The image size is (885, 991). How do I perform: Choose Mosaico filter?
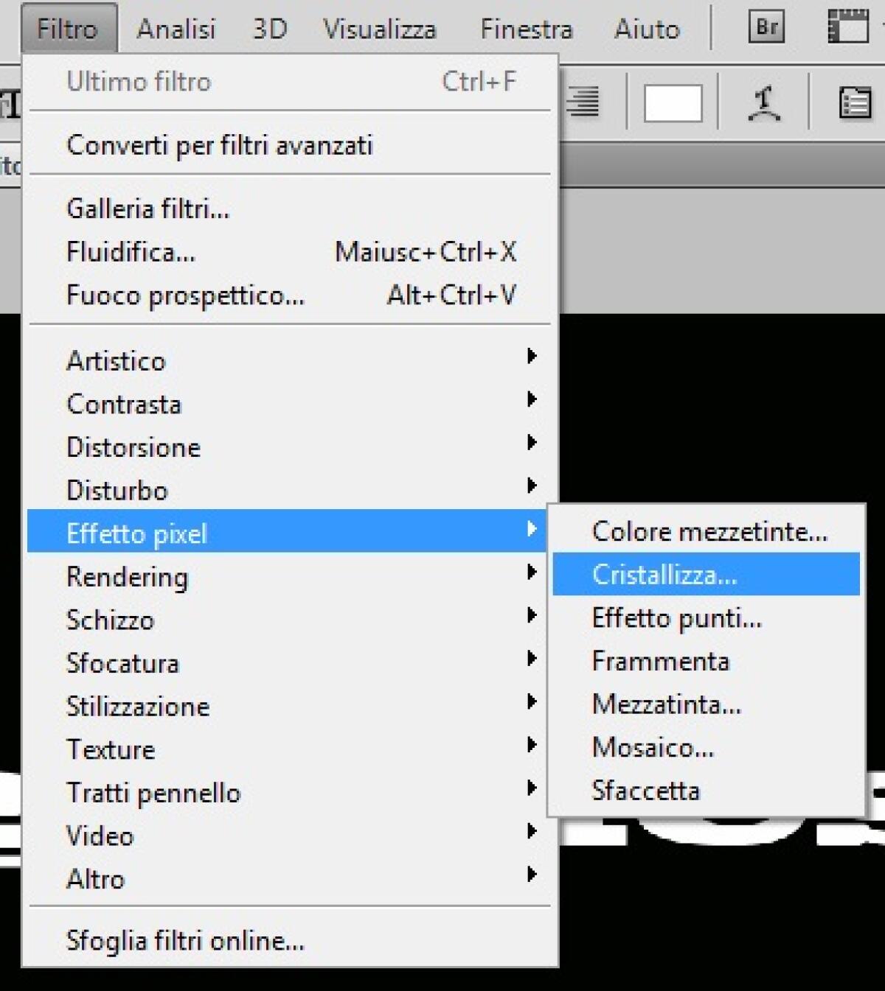tap(707, 747)
